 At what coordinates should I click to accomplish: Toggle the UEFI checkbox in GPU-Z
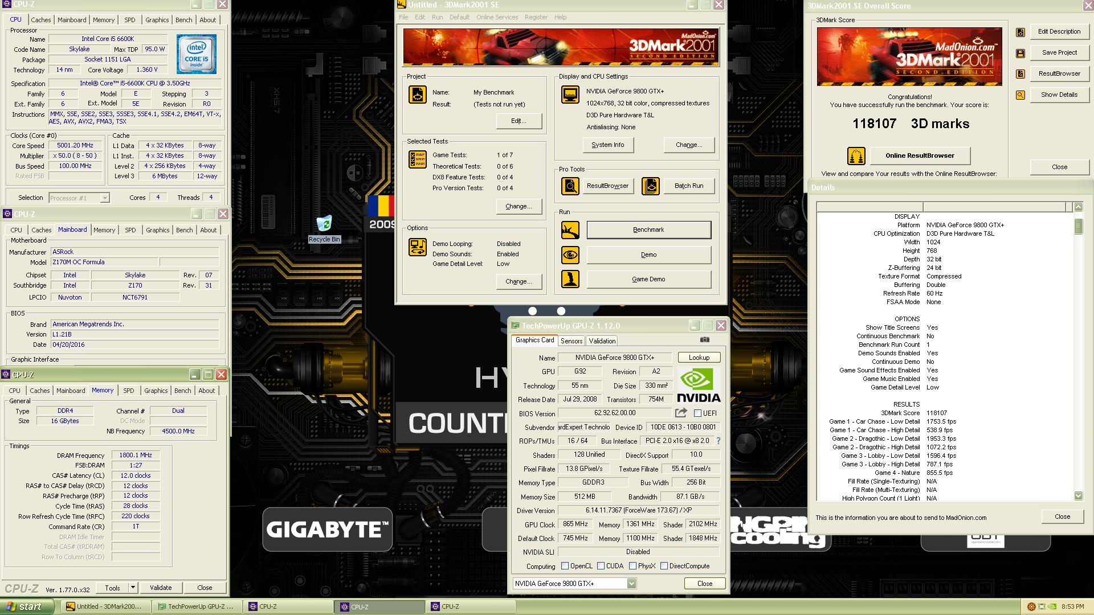[x=697, y=413]
